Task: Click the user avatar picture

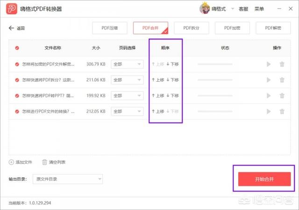Action: click(x=205, y=8)
